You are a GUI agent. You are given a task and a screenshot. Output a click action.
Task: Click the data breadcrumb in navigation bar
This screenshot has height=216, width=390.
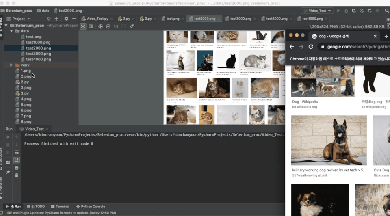click(43, 11)
